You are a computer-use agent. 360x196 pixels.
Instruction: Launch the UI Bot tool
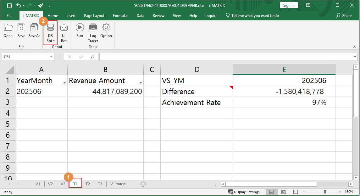64,33
